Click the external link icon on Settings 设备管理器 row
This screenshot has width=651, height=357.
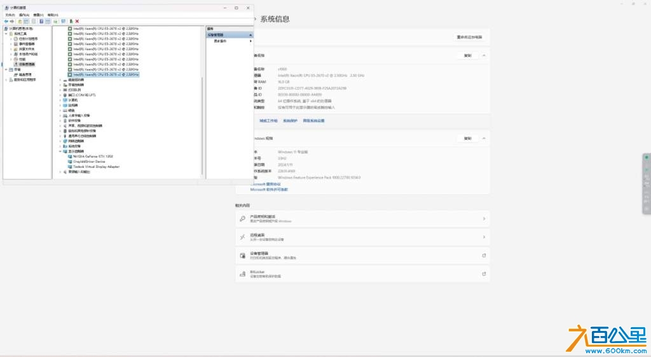pos(484,255)
